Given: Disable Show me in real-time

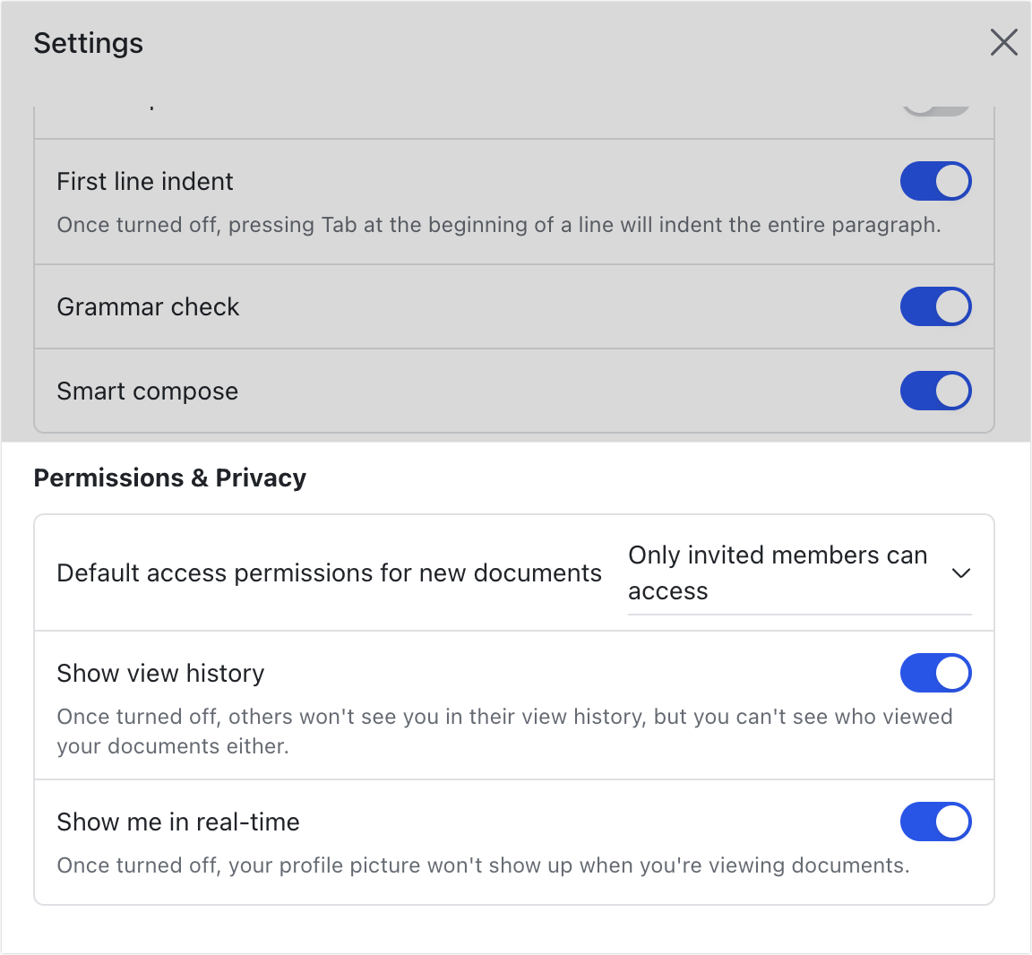Looking at the screenshot, I should tap(936, 822).
